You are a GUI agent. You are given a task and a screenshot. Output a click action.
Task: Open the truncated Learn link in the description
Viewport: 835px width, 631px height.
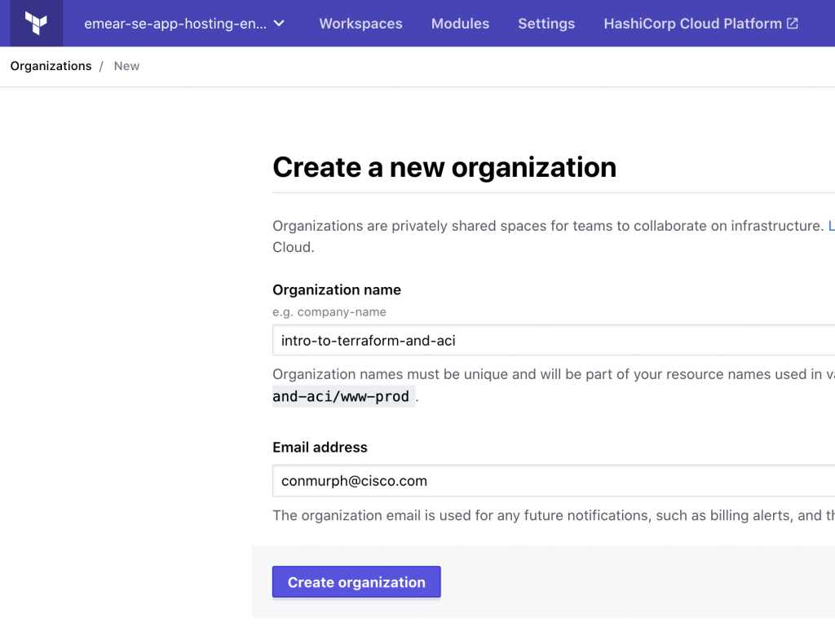pyautogui.click(x=830, y=226)
